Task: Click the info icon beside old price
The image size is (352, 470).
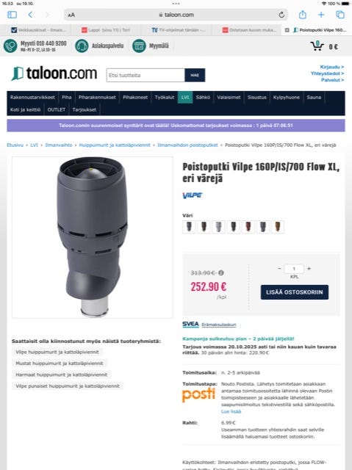Action: point(221,272)
